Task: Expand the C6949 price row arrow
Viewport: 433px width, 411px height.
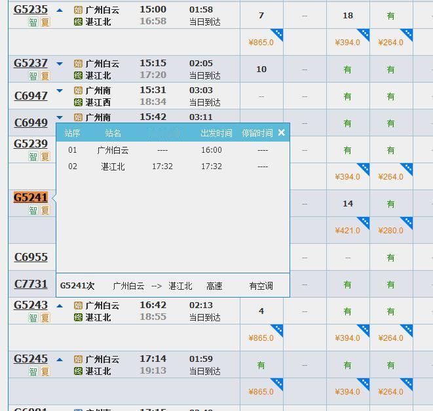Action: pyautogui.click(x=60, y=117)
